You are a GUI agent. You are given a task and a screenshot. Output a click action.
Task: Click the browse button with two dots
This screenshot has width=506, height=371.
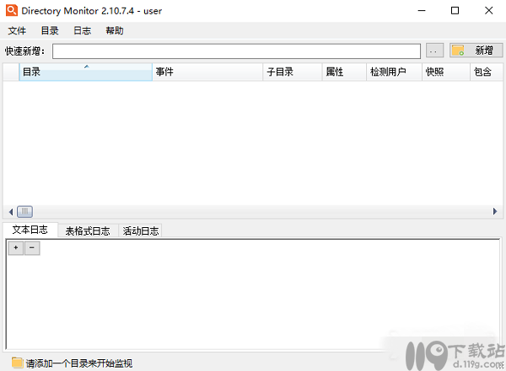tap(434, 50)
